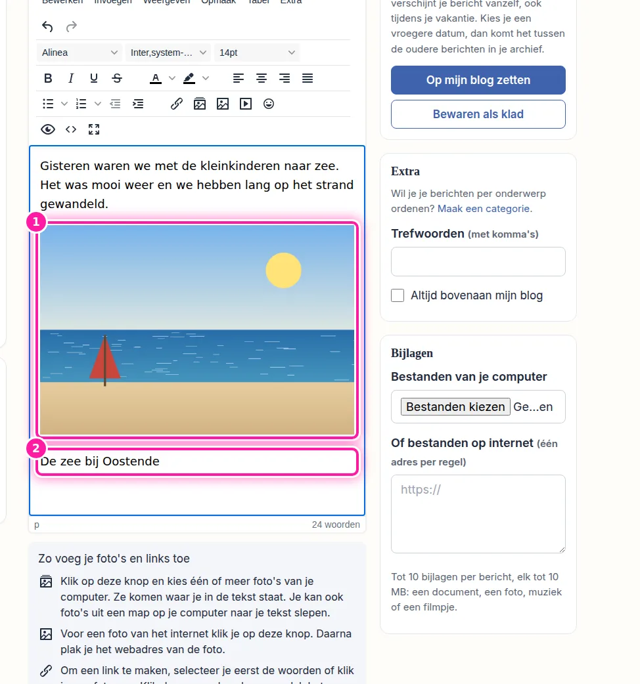
Task: Open highlight color palette arrow
Action: pos(206,78)
